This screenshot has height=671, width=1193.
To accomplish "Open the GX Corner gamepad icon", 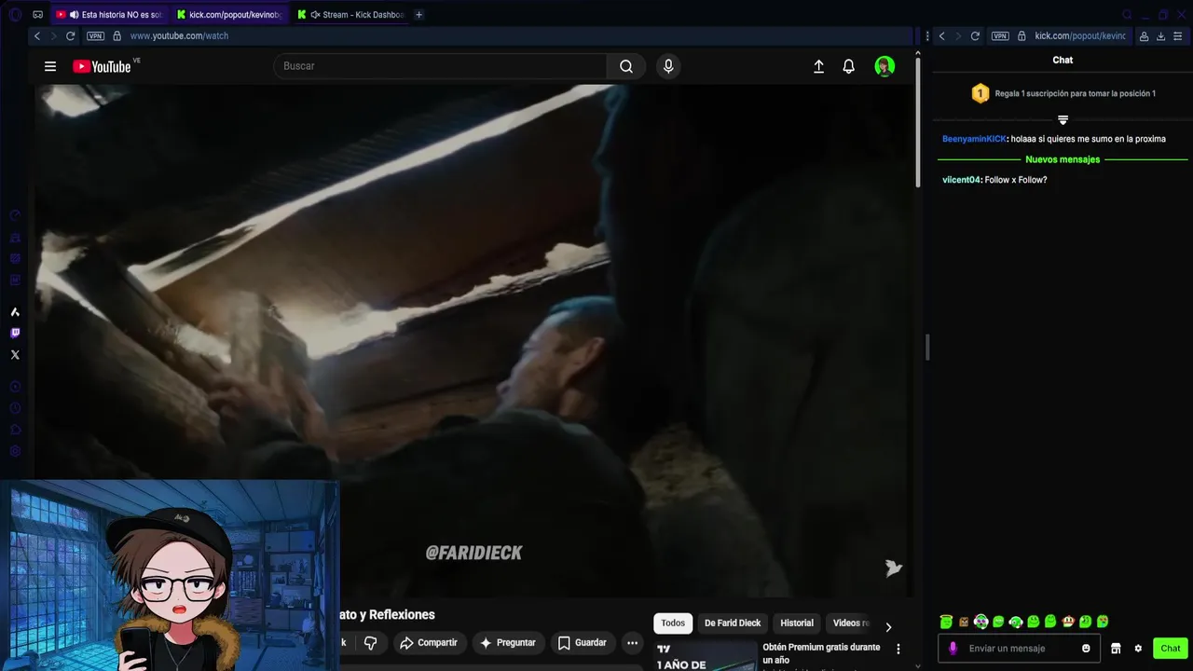I will click(37, 14).
